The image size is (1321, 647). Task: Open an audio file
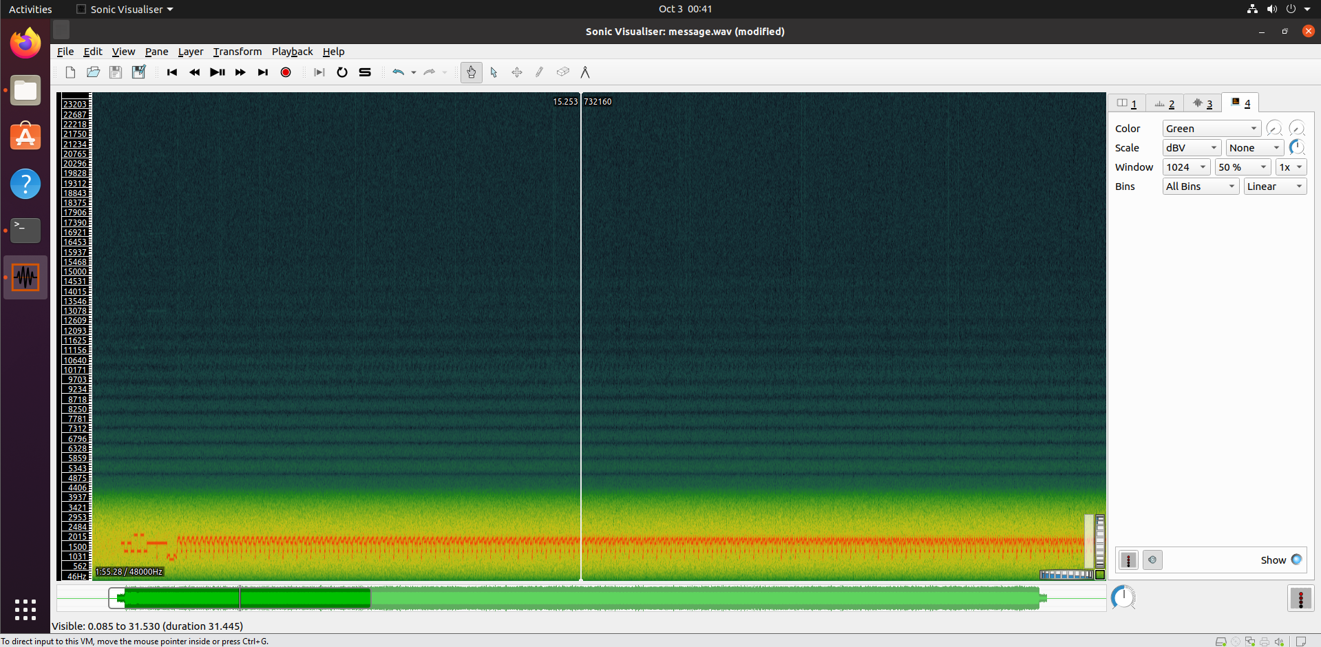tap(93, 72)
